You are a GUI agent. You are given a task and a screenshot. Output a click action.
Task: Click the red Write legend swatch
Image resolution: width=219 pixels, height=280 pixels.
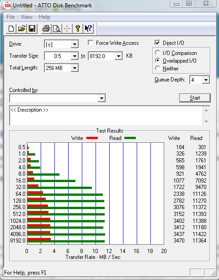(92, 138)
